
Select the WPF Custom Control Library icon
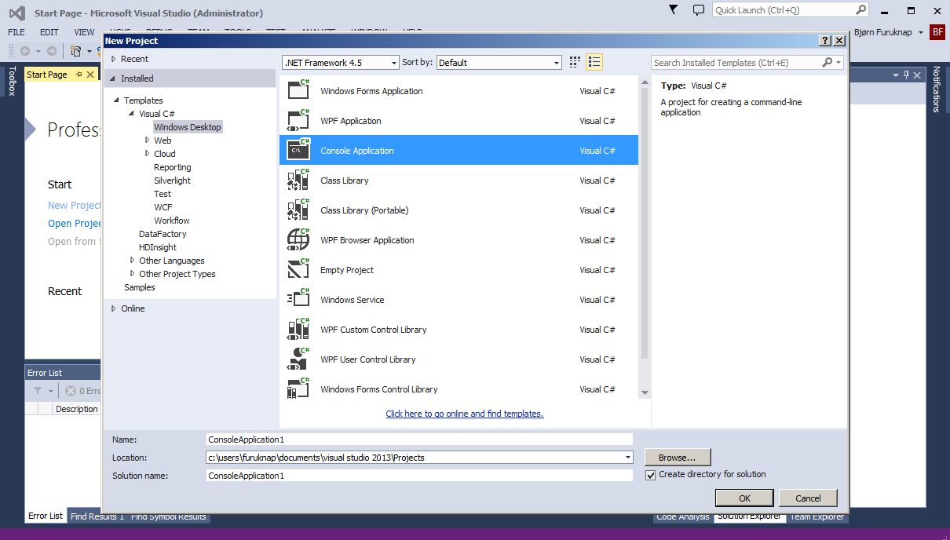pos(298,330)
